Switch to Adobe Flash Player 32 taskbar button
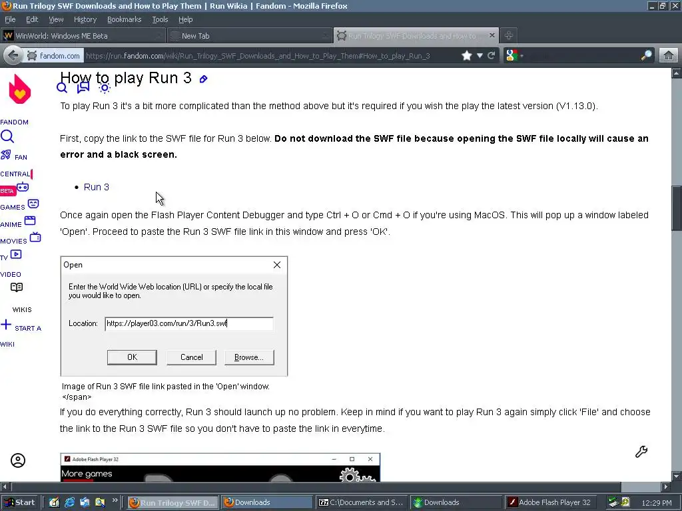This screenshot has height=511, width=682. click(550, 502)
